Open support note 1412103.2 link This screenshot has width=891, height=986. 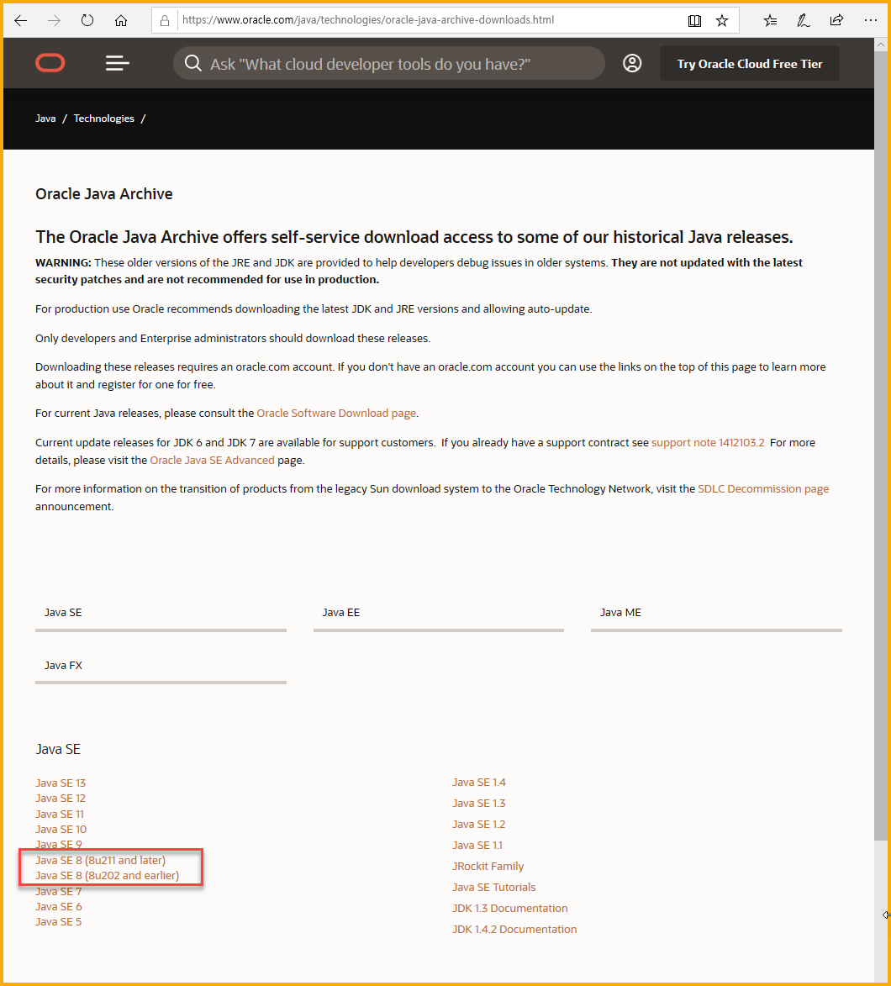coord(708,443)
